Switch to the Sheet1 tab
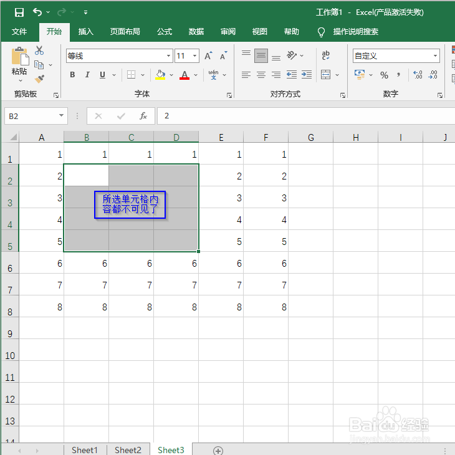This screenshot has height=455, width=455. point(84,450)
